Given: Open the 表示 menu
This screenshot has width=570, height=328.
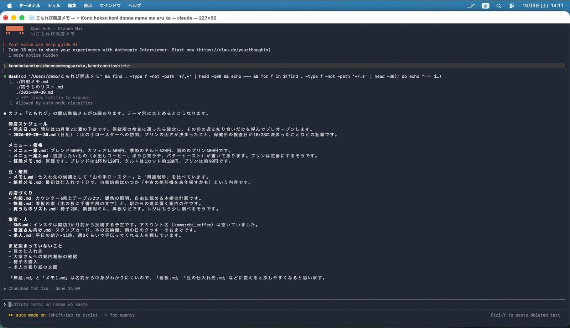Looking at the screenshot, I should pyautogui.click(x=88, y=5).
